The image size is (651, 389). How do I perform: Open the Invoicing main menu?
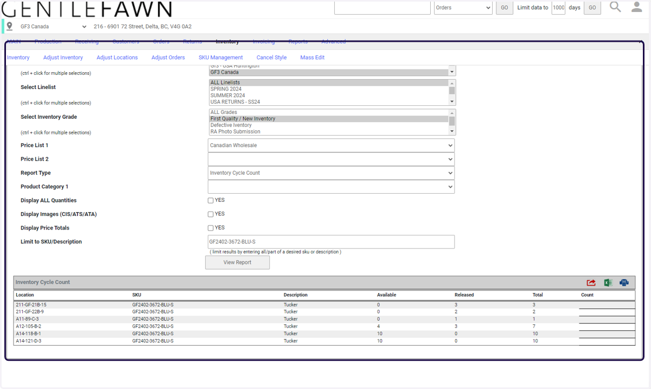[x=264, y=42]
